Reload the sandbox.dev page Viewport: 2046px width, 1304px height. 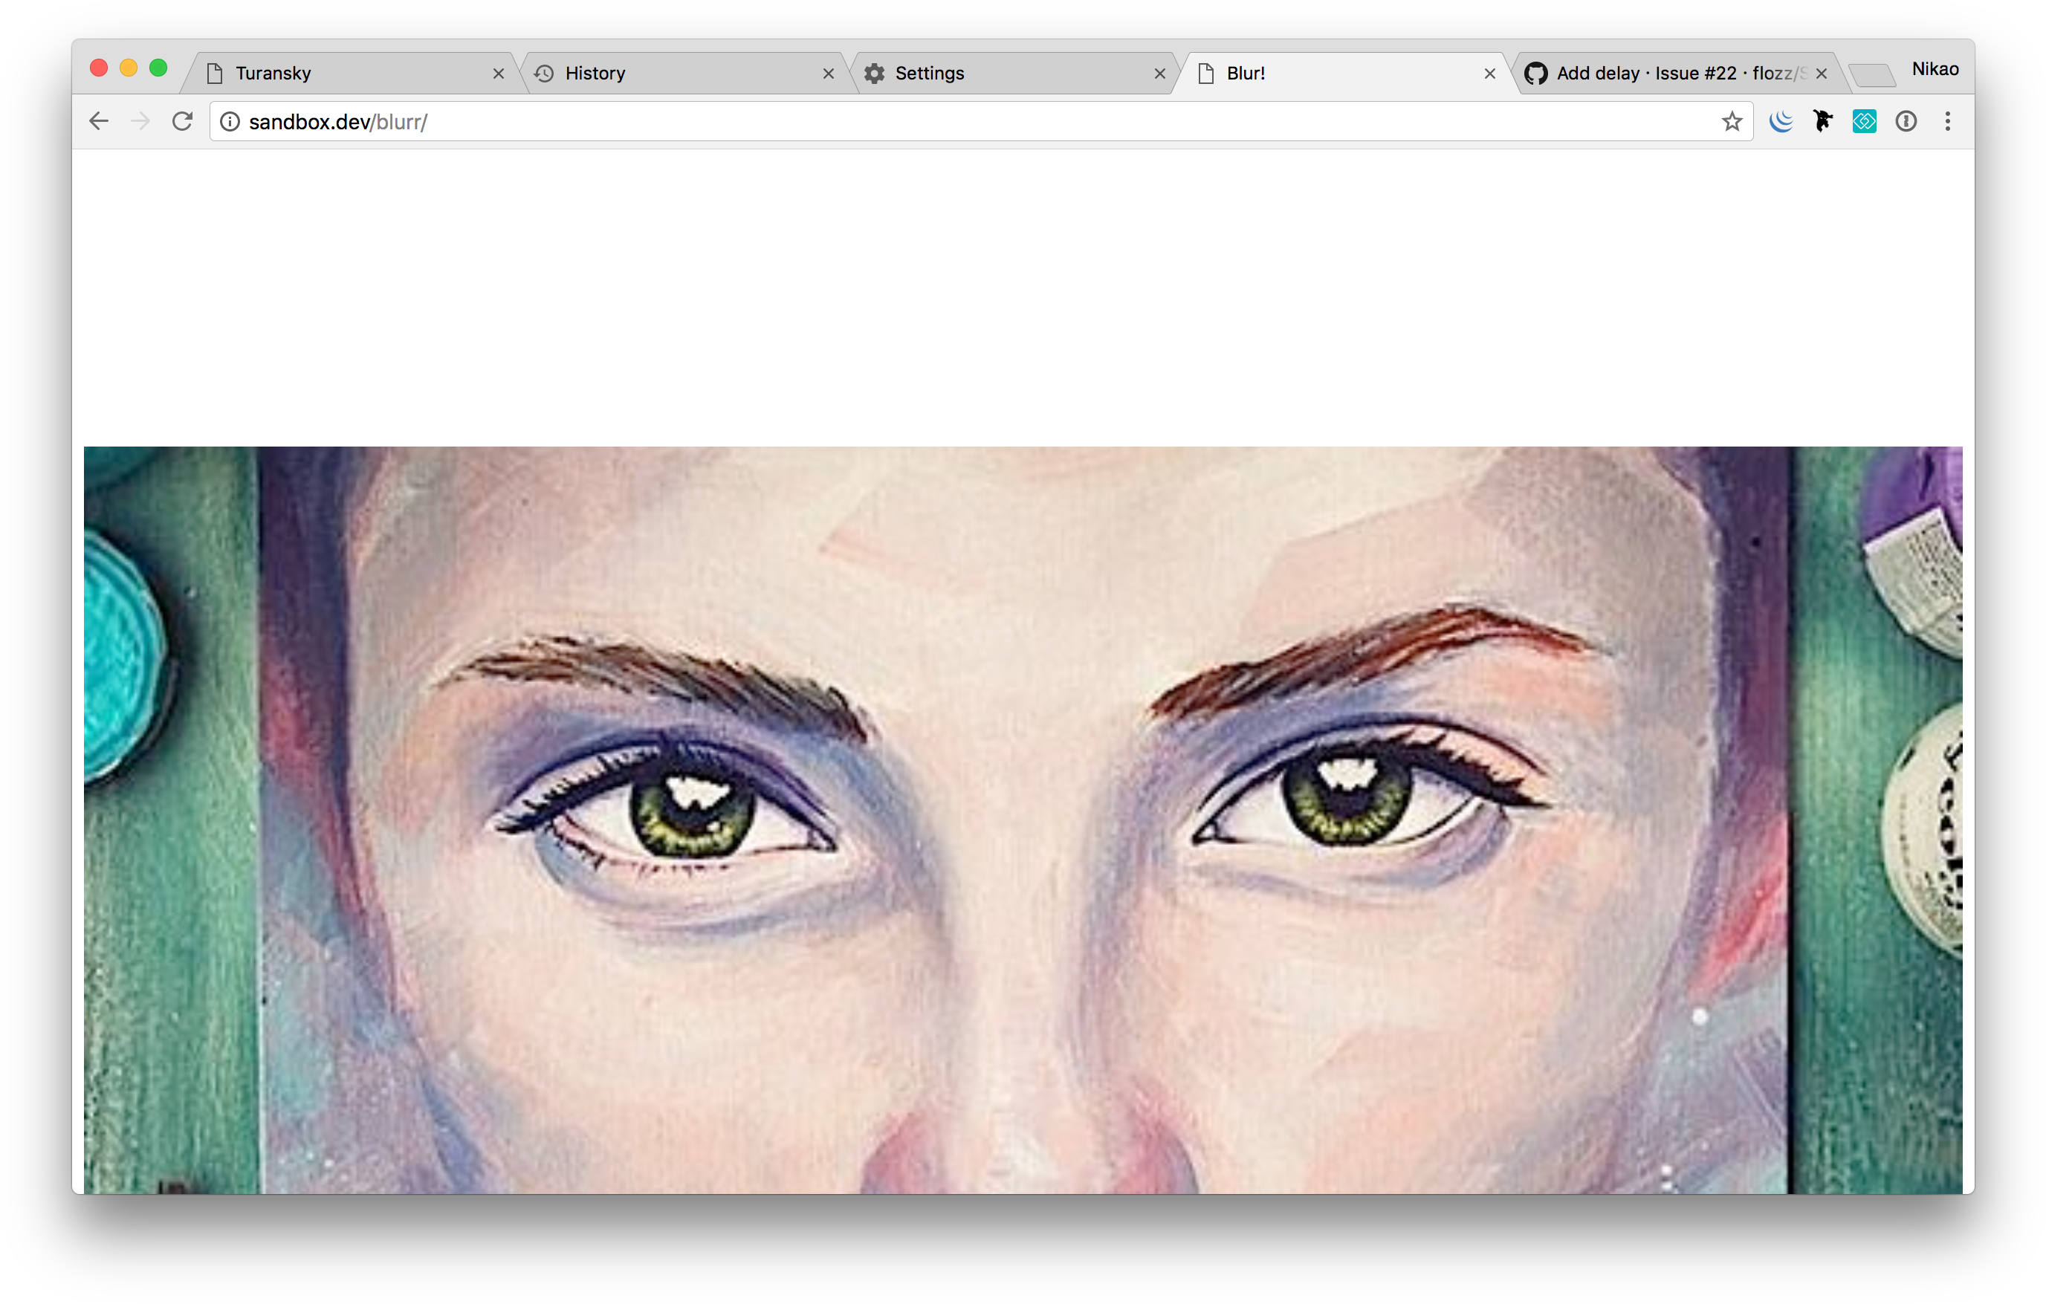coord(183,120)
